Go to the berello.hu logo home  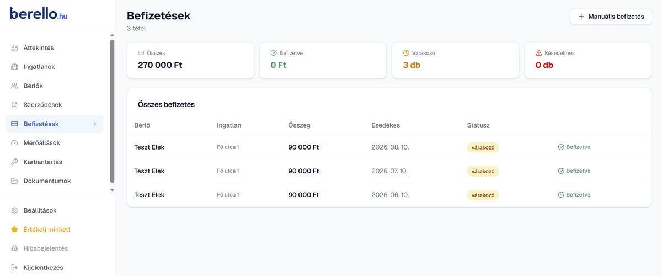coord(38,14)
